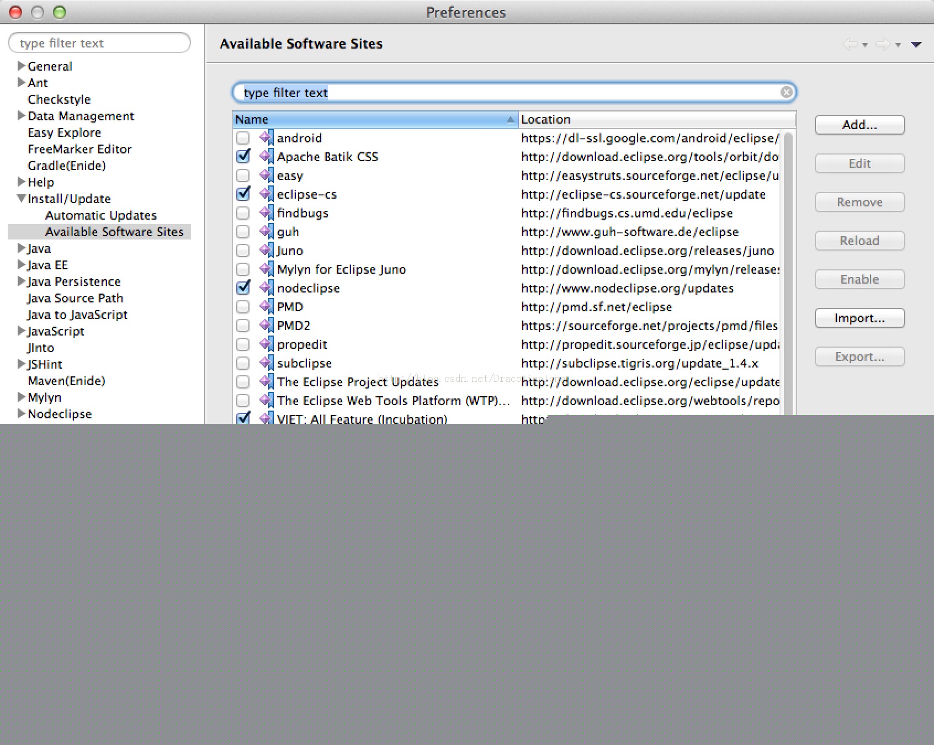
Task: Sort sites by Name column header
Action: (375, 119)
